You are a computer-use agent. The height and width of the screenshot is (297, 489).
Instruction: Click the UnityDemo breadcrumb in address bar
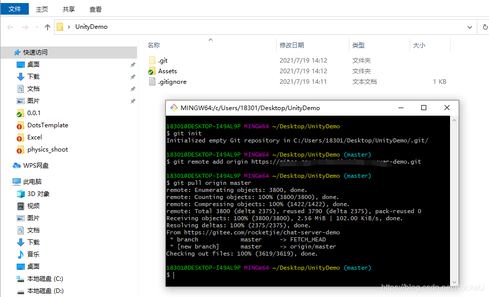(92, 27)
